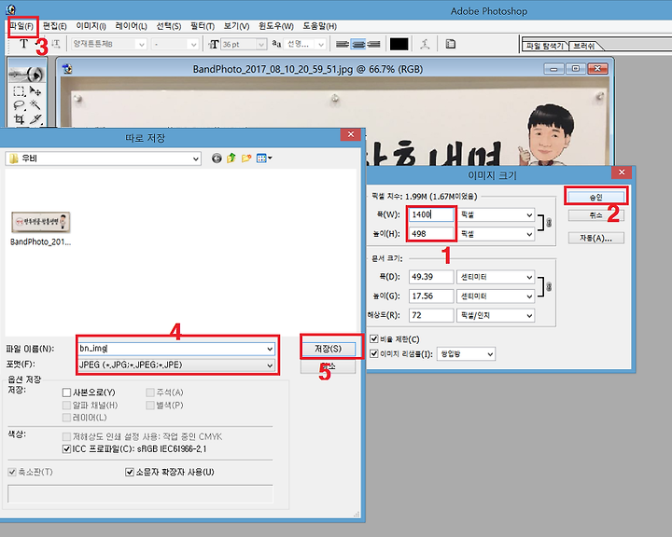Go back to previous folder in Save As dialog
The height and width of the screenshot is (537, 672).
click(x=217, y=158)
